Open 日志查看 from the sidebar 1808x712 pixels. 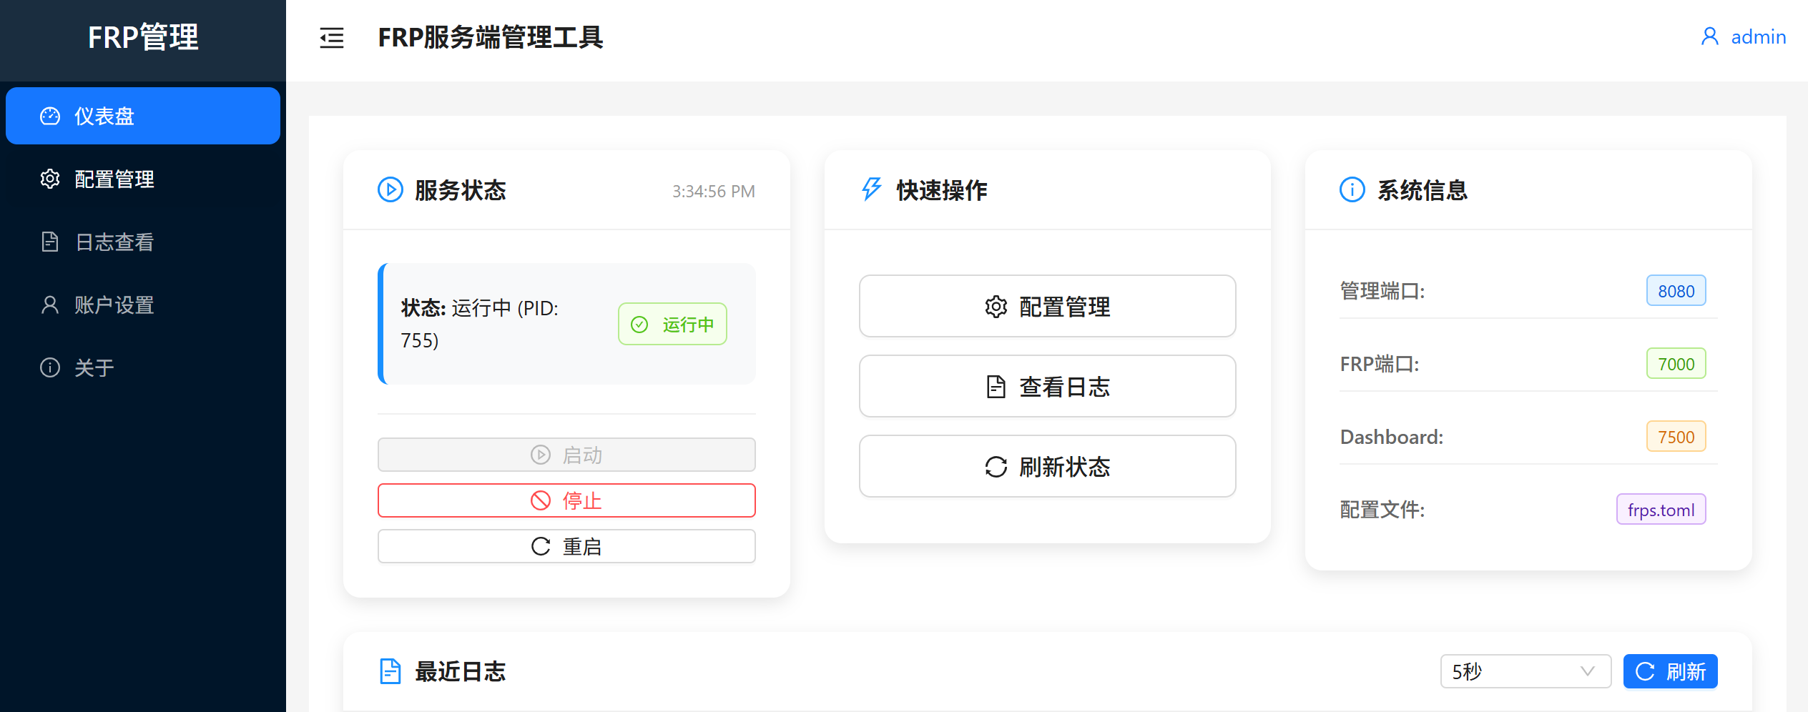coord(114,242)
